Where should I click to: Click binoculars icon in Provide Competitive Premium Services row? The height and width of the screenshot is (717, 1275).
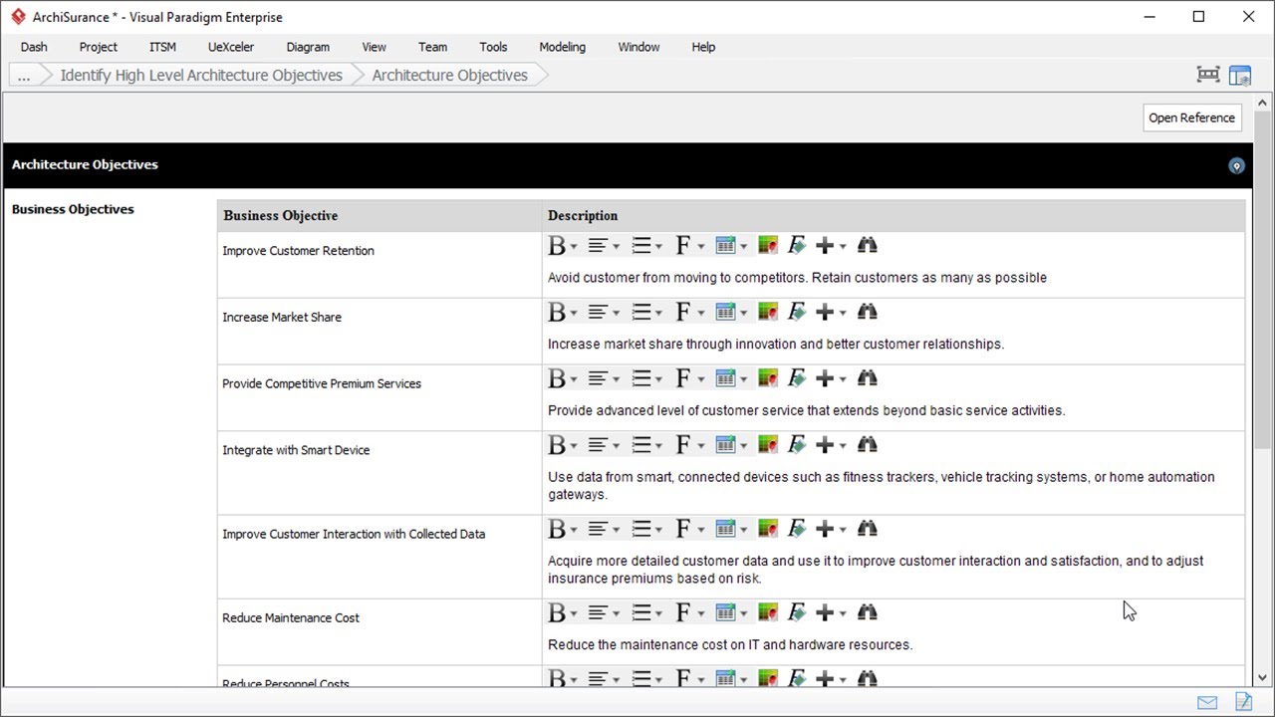coord(867,378)
